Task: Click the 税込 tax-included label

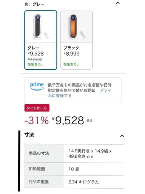Action: point(89,120)
